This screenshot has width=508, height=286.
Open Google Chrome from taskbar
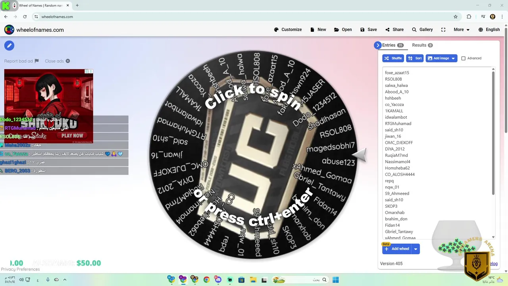pyautogui.click(x=206, y=280)
